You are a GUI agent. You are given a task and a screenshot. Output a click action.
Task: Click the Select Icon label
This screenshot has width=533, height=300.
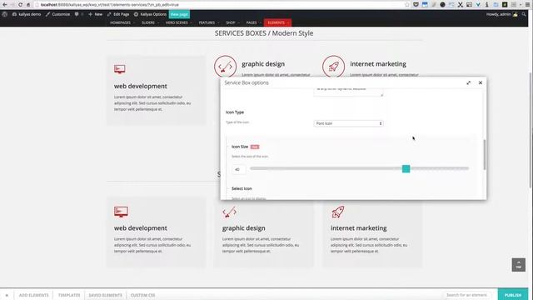pyautogui.click(x=242, y=188)
